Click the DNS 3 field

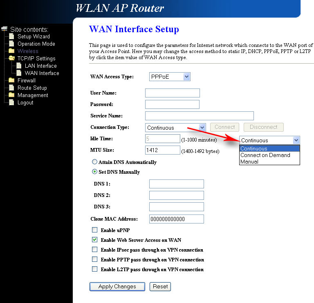pos(177,207)
